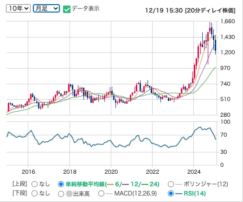Screen dimensions: 243x202
Task: Click the 970 price axis label
Action: (x=225, y=68)
